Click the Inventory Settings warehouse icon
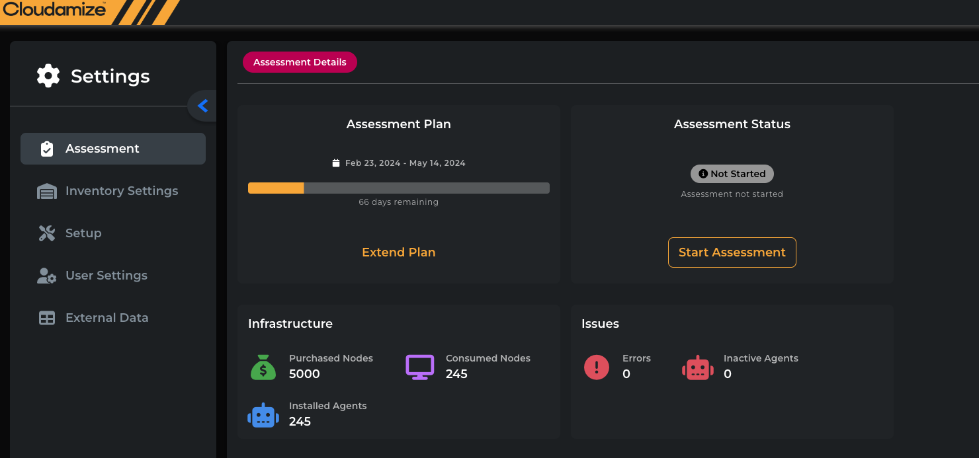Screen dimensions: 979x458 click(47, 191)
